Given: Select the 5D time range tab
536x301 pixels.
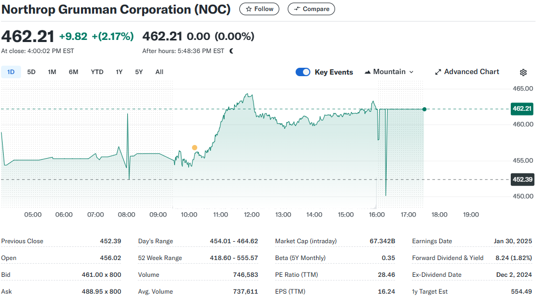Looking at the screenshot, I should click(31, 72).
